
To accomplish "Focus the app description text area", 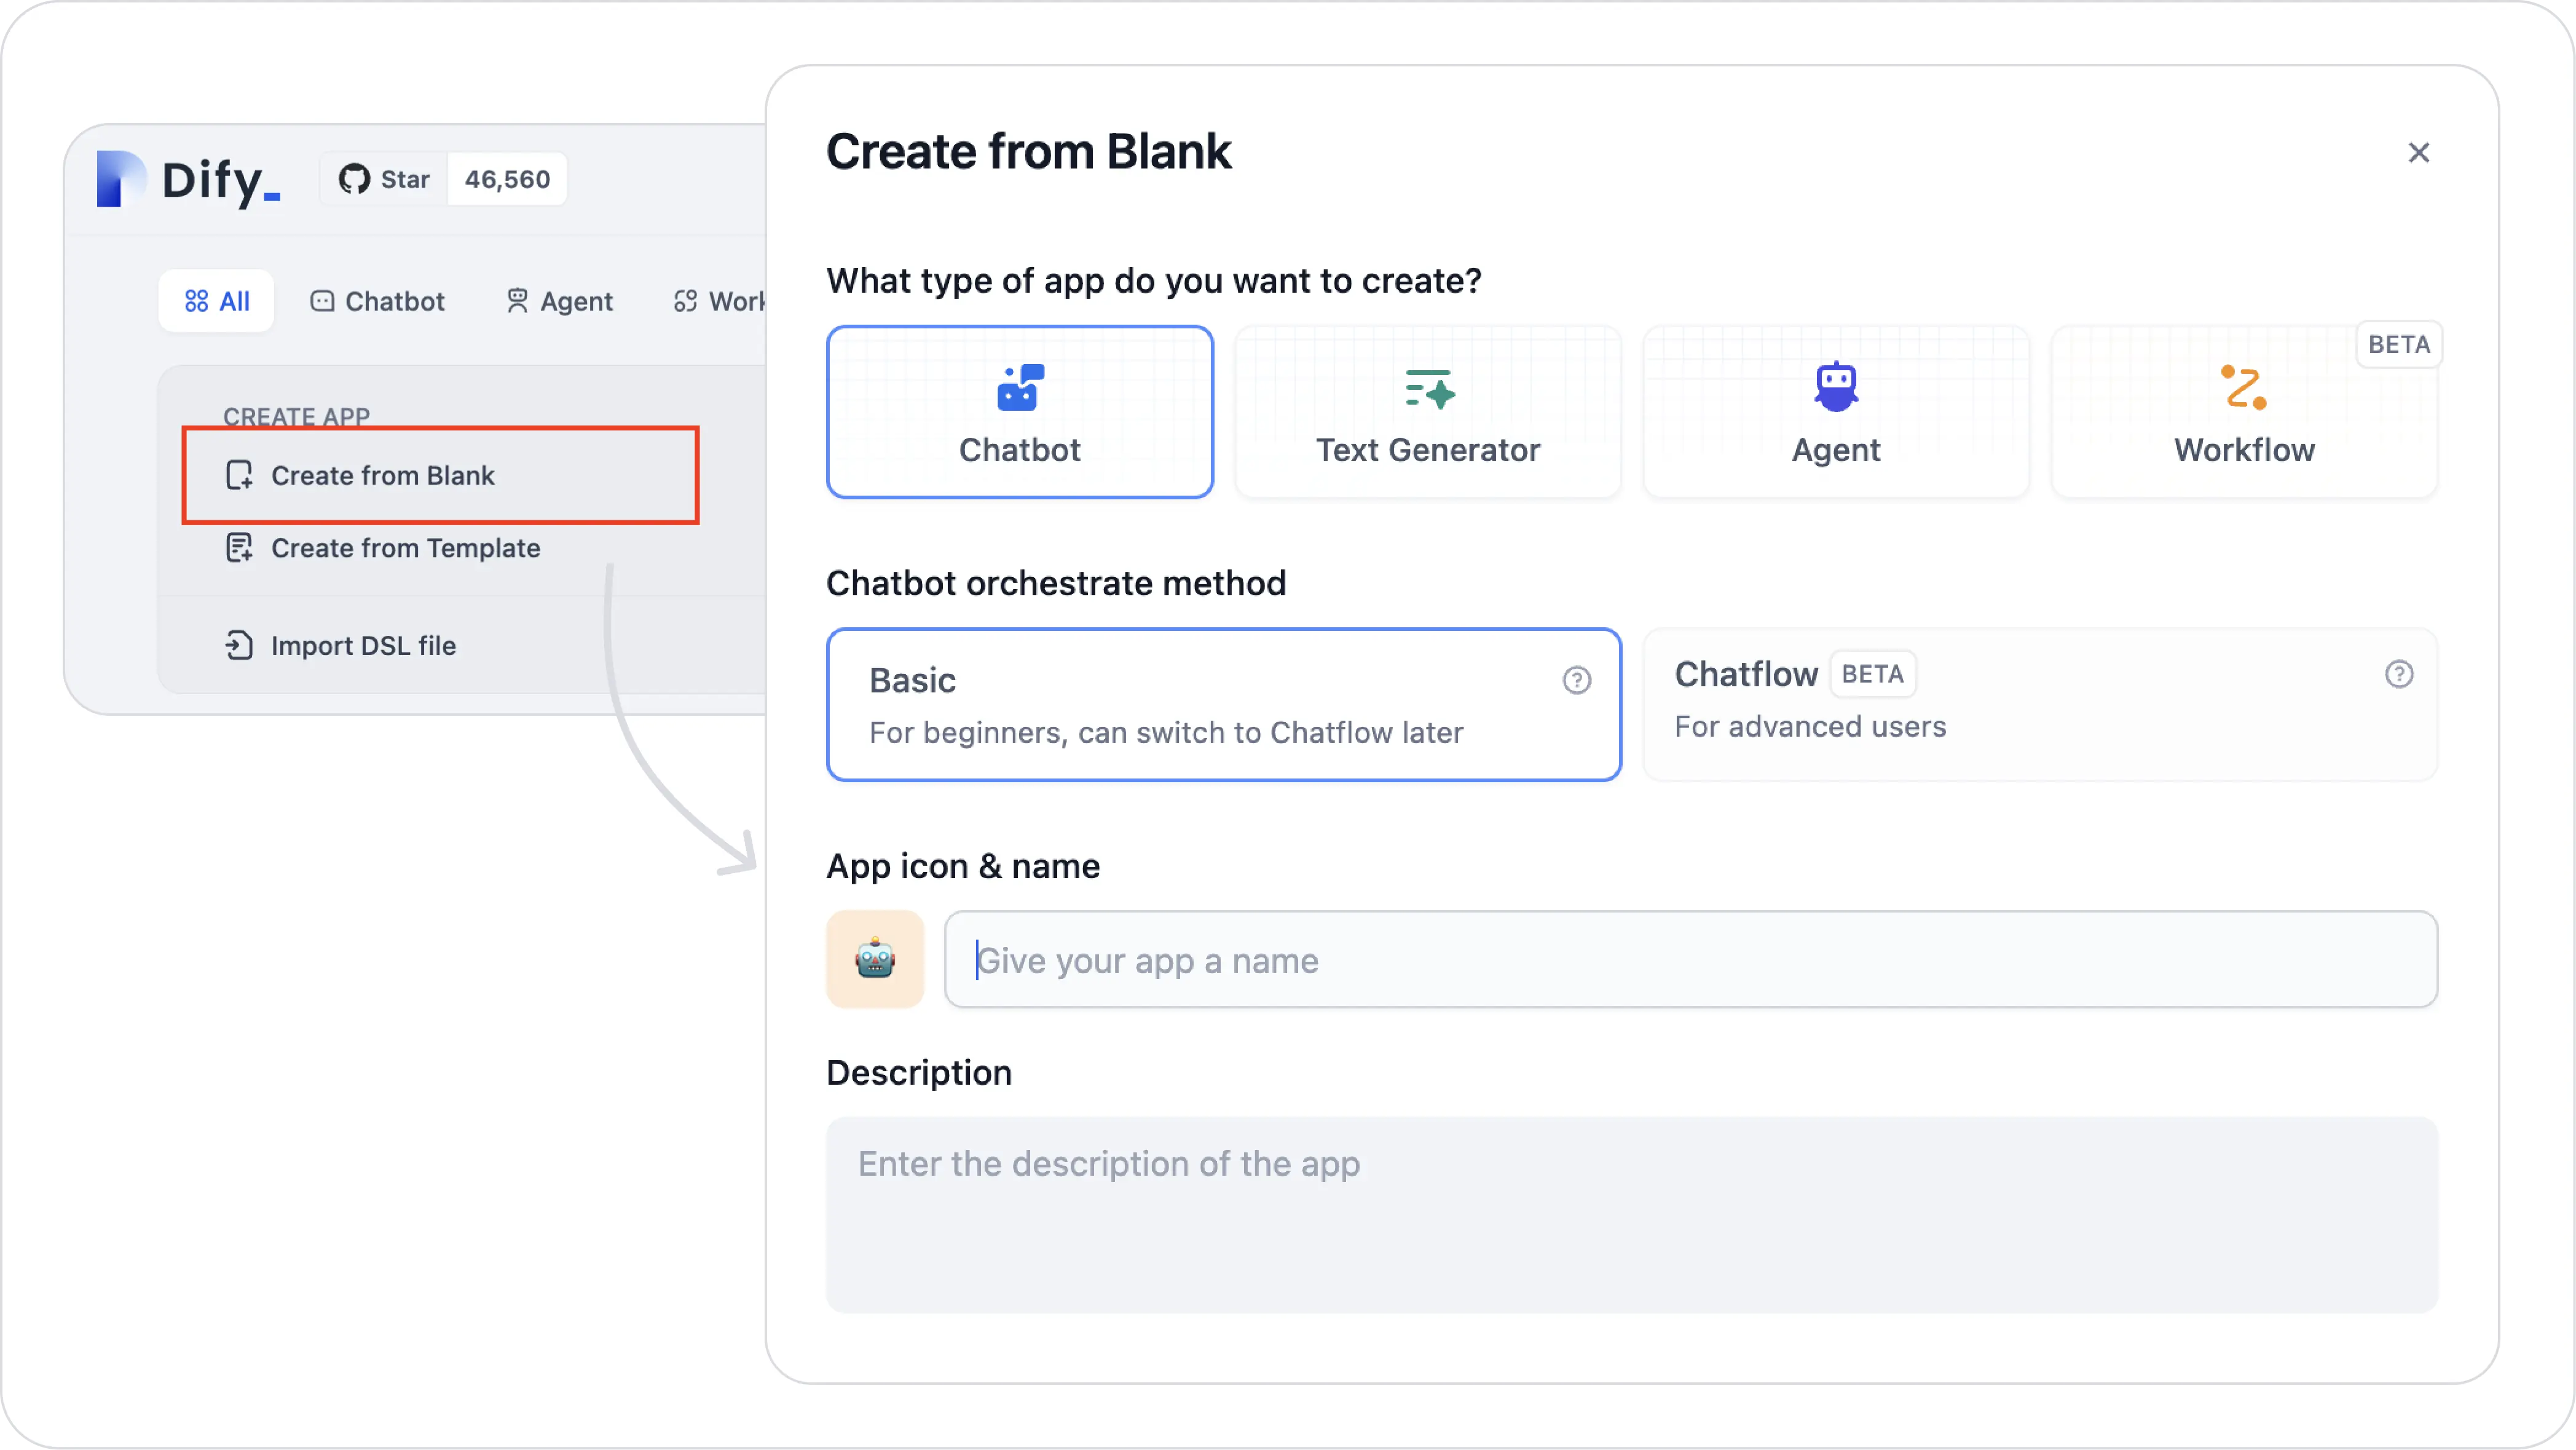I will click(x=1631, y=1215).
